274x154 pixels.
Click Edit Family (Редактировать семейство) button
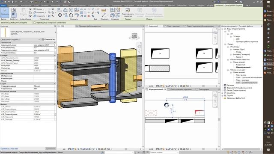[x=128, y=12]
